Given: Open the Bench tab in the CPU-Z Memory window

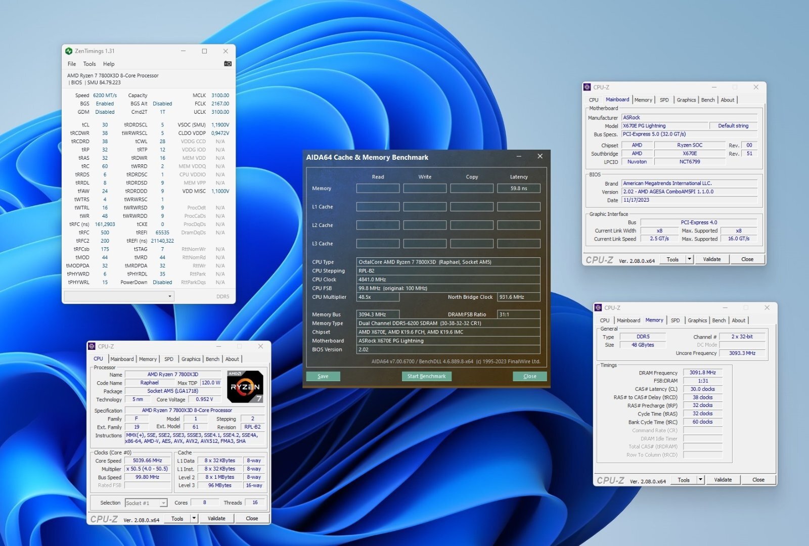Looking at the screenshot, I should 719,321.
